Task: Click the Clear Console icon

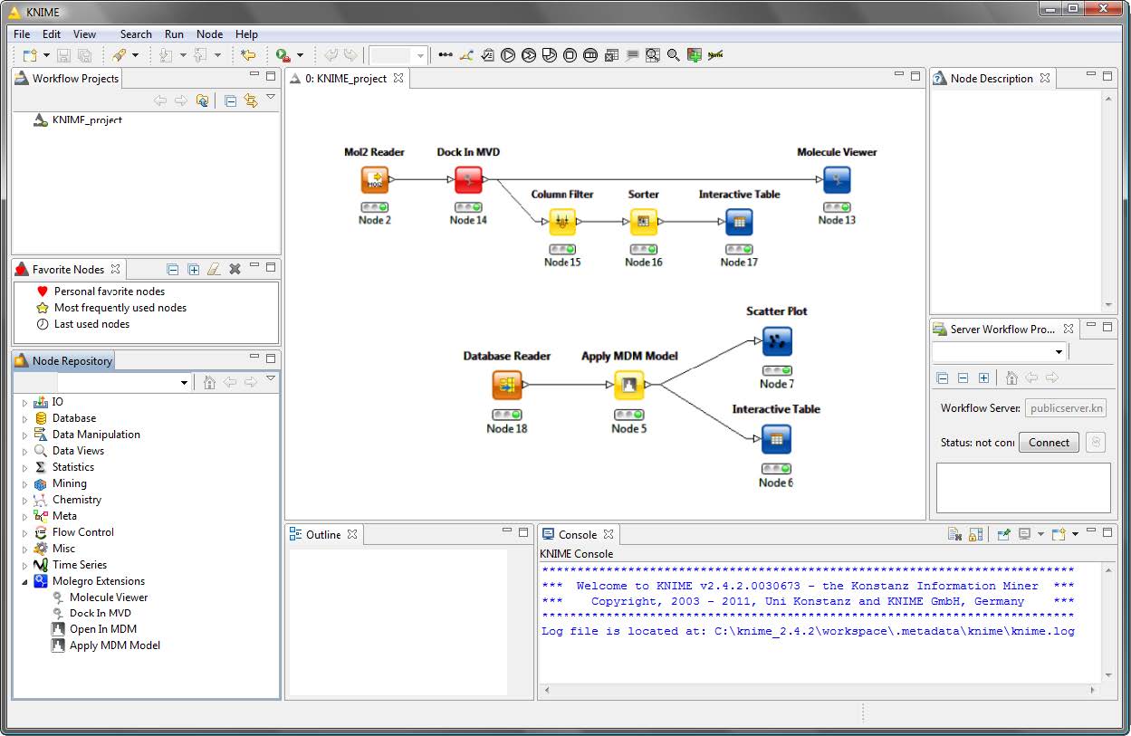Action: pos(954,535)
